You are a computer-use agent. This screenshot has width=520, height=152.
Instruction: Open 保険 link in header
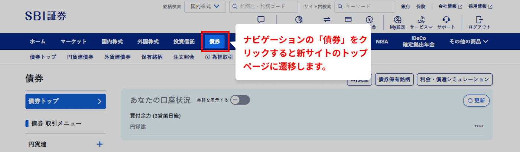(421, 6)
